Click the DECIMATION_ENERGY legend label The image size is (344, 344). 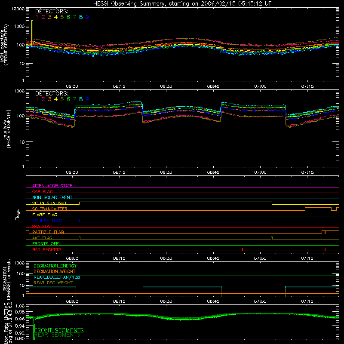(x=55, y=266)
